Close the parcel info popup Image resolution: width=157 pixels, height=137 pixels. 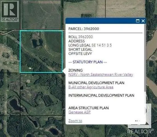pyautogui.click(x=143, y=21)
